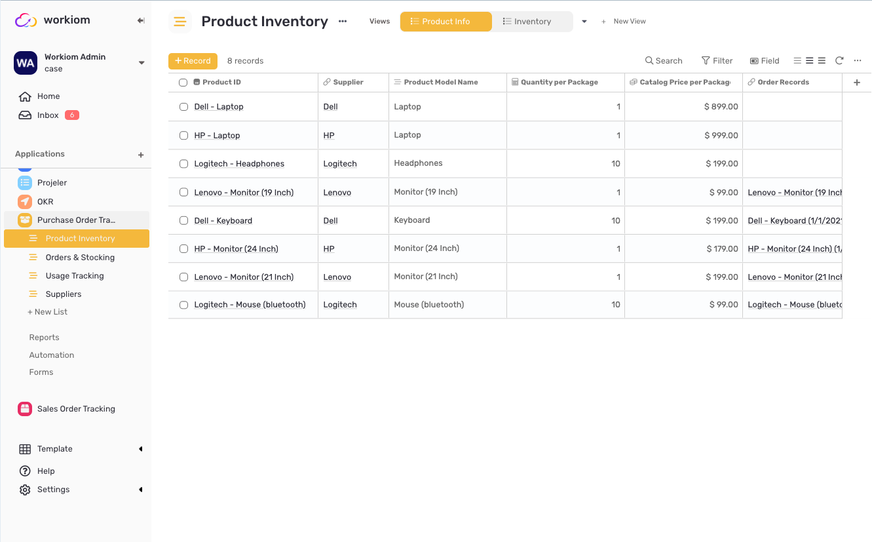872x542 pixels.
Task: Open the Purchase Order Tracking app icon
Action: 24,220
